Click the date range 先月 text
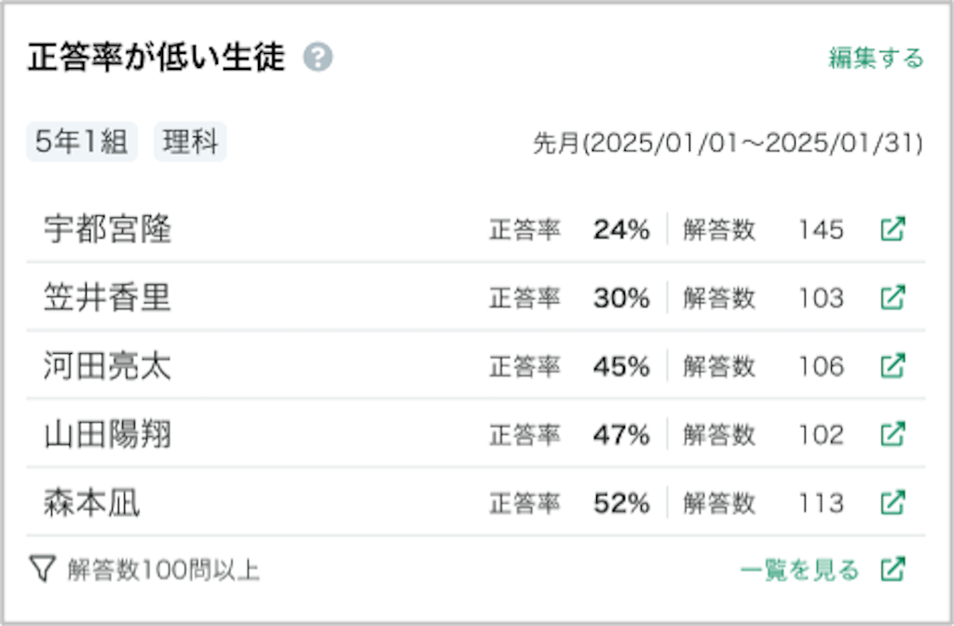 tap(728, 143)
